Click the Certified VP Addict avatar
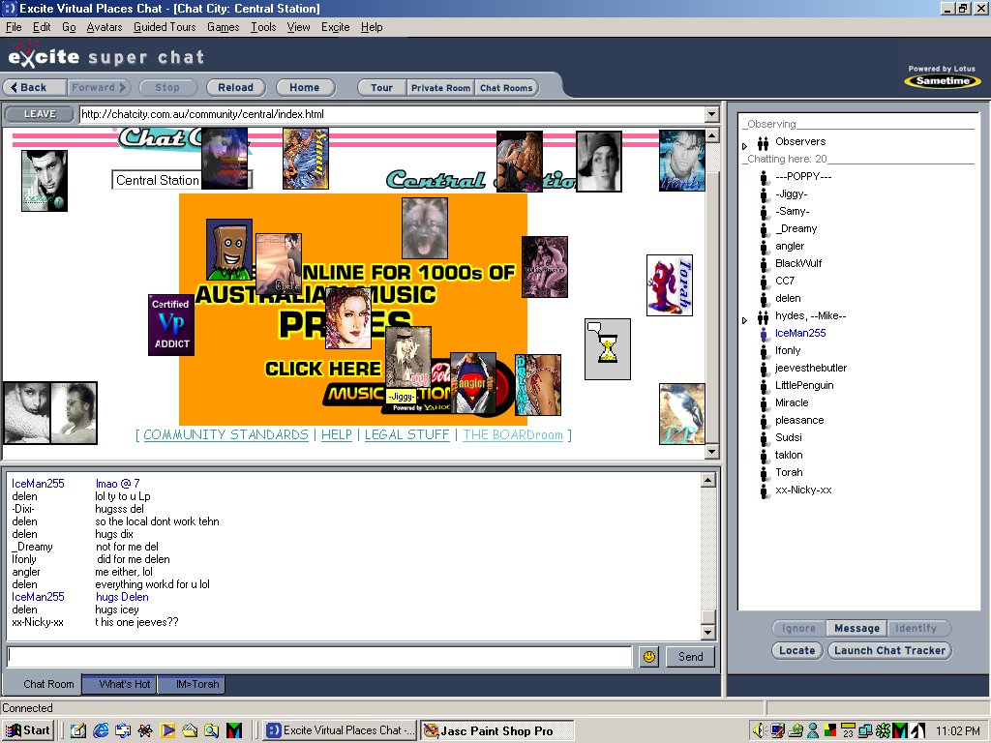Viewport: 991px width, 743px height. 171,325
